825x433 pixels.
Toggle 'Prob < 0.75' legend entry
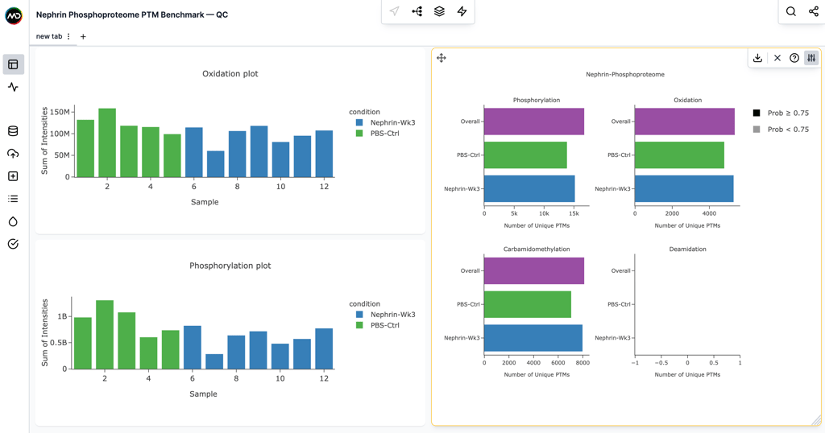(781, 130)
